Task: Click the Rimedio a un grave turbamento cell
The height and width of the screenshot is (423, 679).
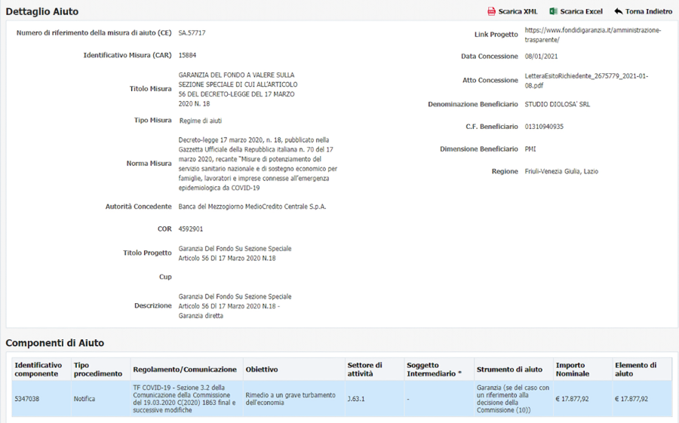Action: (x=293, y=399)
